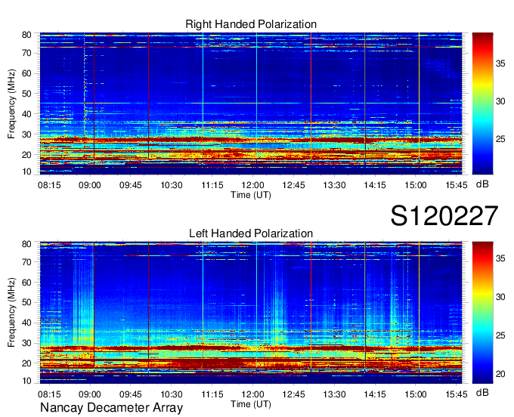Click 10 MHz tick of Left Handed plot
Screen dimensions: 514x417
26,381
